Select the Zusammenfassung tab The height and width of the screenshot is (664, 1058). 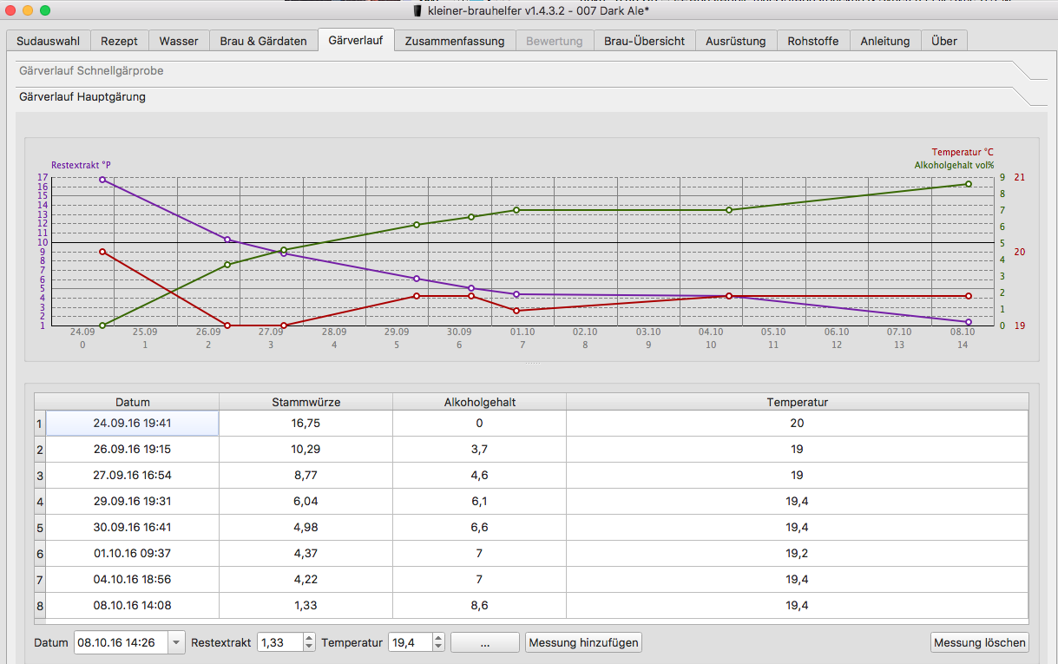click(x=454, y=41)
